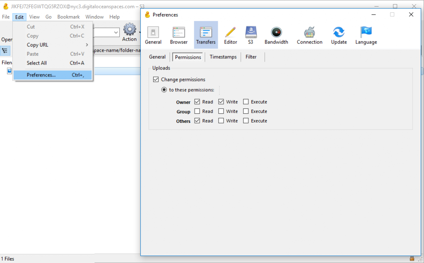Disable the Change permissions checkbox

(156, 79)
